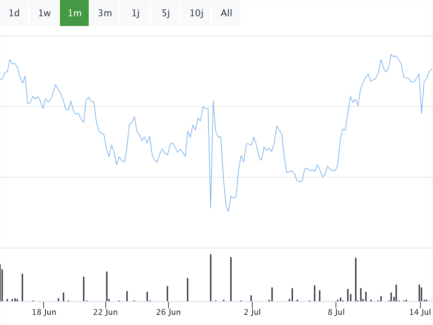Click the 22 Jun date label
This screenshot has height=325, width=433.
tap(105, 312)
